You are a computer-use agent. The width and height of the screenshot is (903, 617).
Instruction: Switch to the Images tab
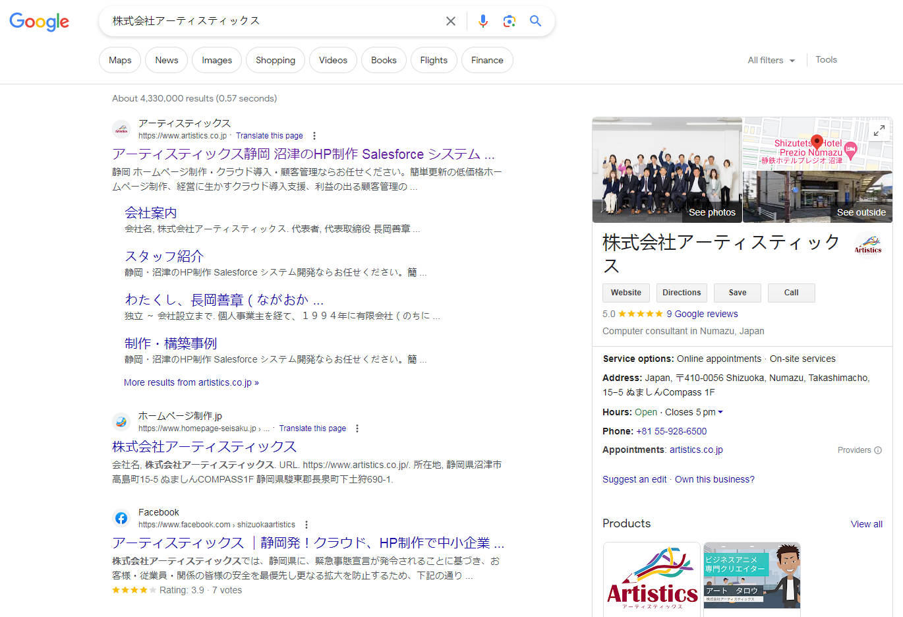coord(217,60)
